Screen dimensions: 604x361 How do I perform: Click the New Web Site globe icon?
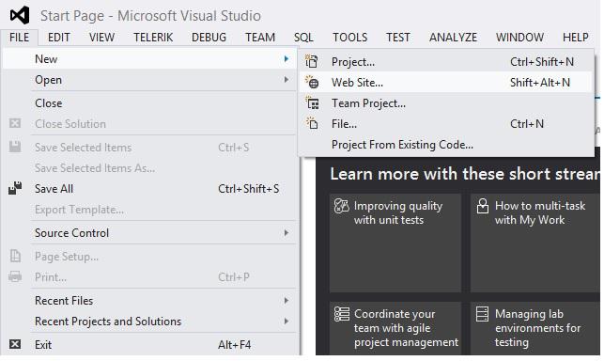[x=312, y=82]
